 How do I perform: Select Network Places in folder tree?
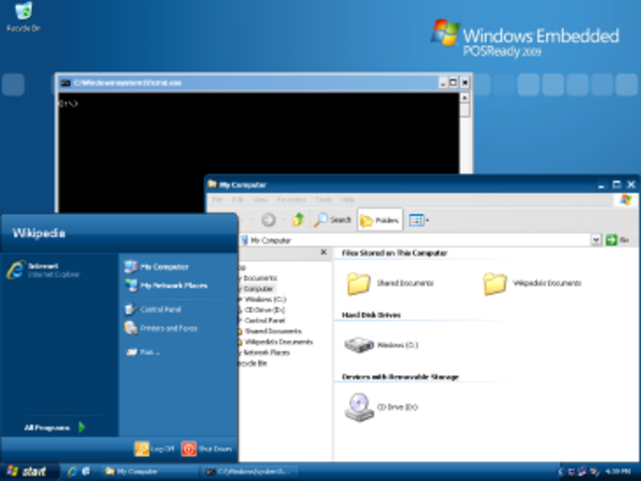(266, 352)
